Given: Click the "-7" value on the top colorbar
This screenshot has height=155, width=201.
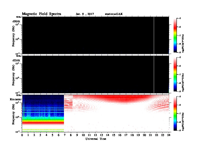Looking at the screenshot, I should 179,35.
